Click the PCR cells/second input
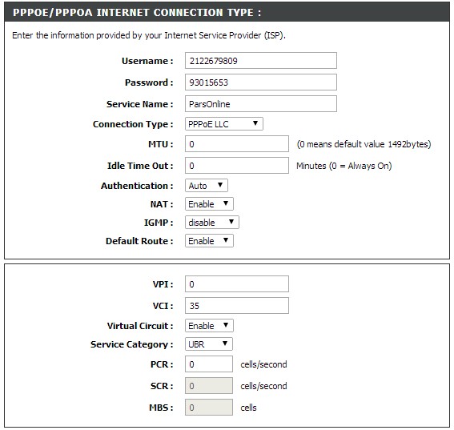 209,364
